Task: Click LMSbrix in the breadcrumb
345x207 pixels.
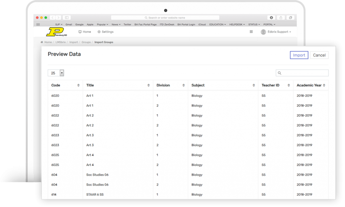Action: (61, 42)
